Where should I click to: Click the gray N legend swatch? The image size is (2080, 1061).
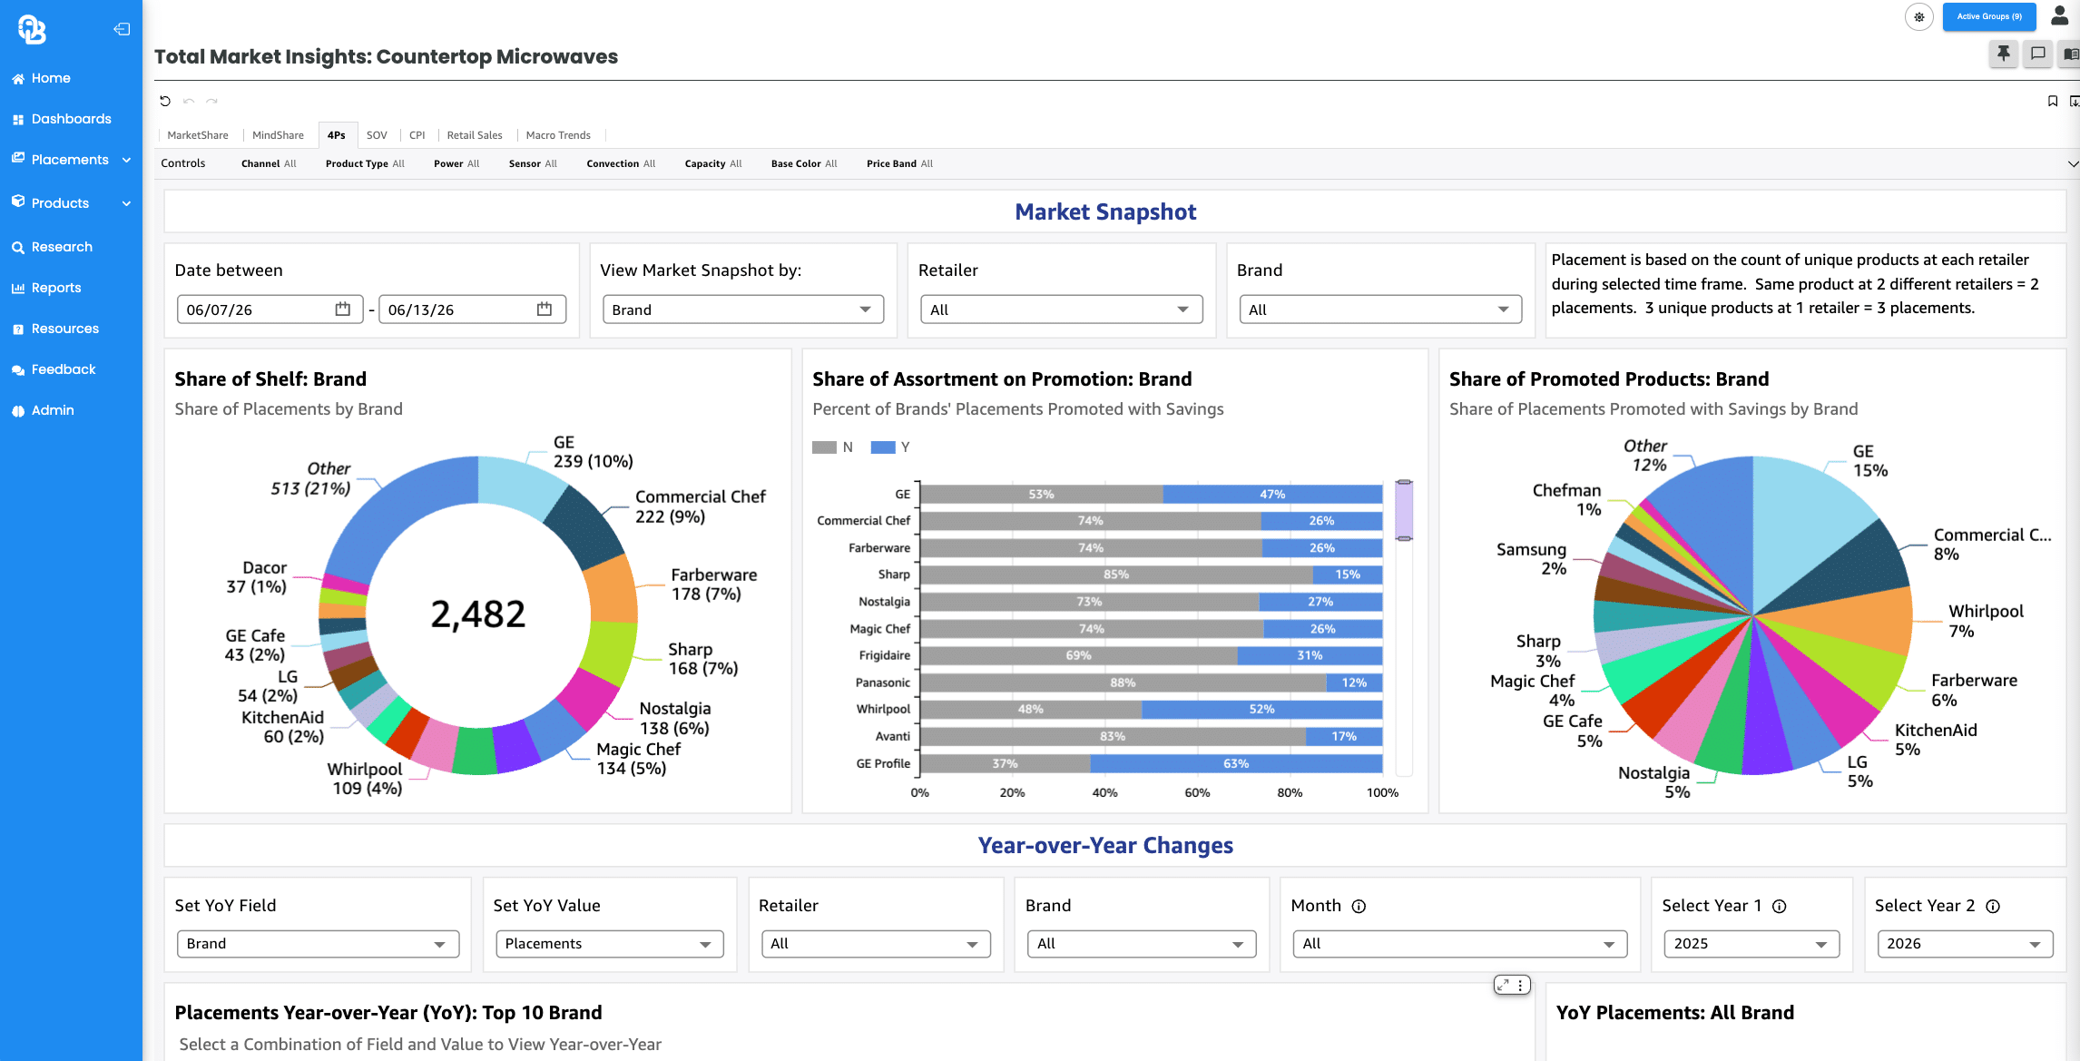coord(824,447)
